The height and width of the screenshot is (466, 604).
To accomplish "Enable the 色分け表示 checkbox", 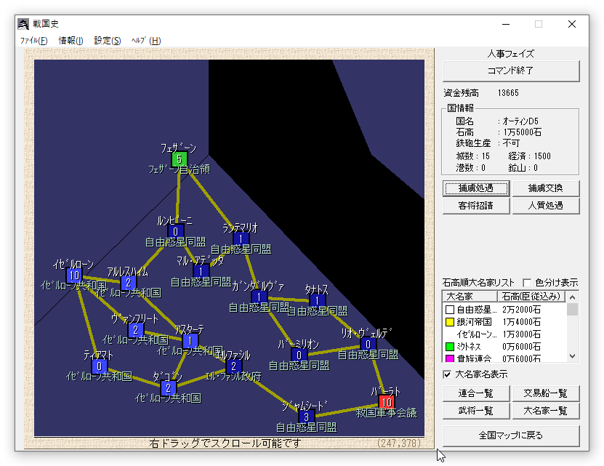I will click(528, 283).
